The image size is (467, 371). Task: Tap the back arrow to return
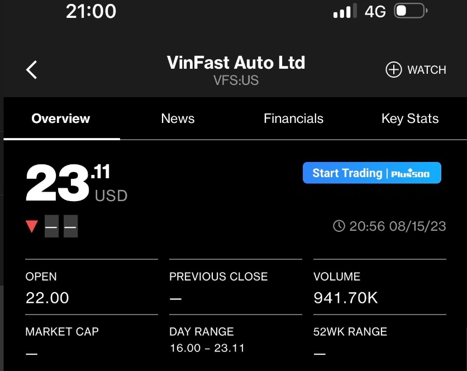click(x=31, y=69)
